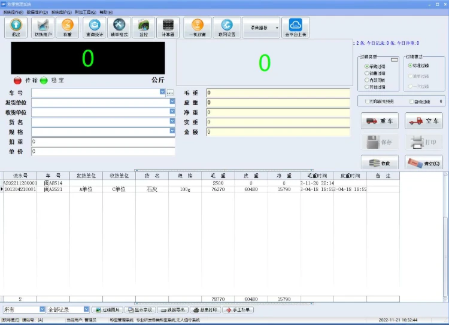Expand the 货名 goods name dropdown

pyautogui.click(x=172, y=121)
